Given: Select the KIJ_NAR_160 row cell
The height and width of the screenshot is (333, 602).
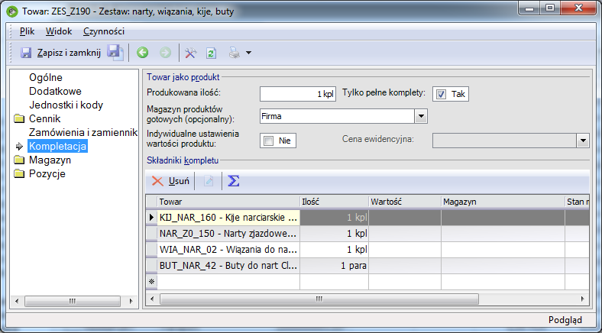Looking at the screenshot, I should 228,218.
